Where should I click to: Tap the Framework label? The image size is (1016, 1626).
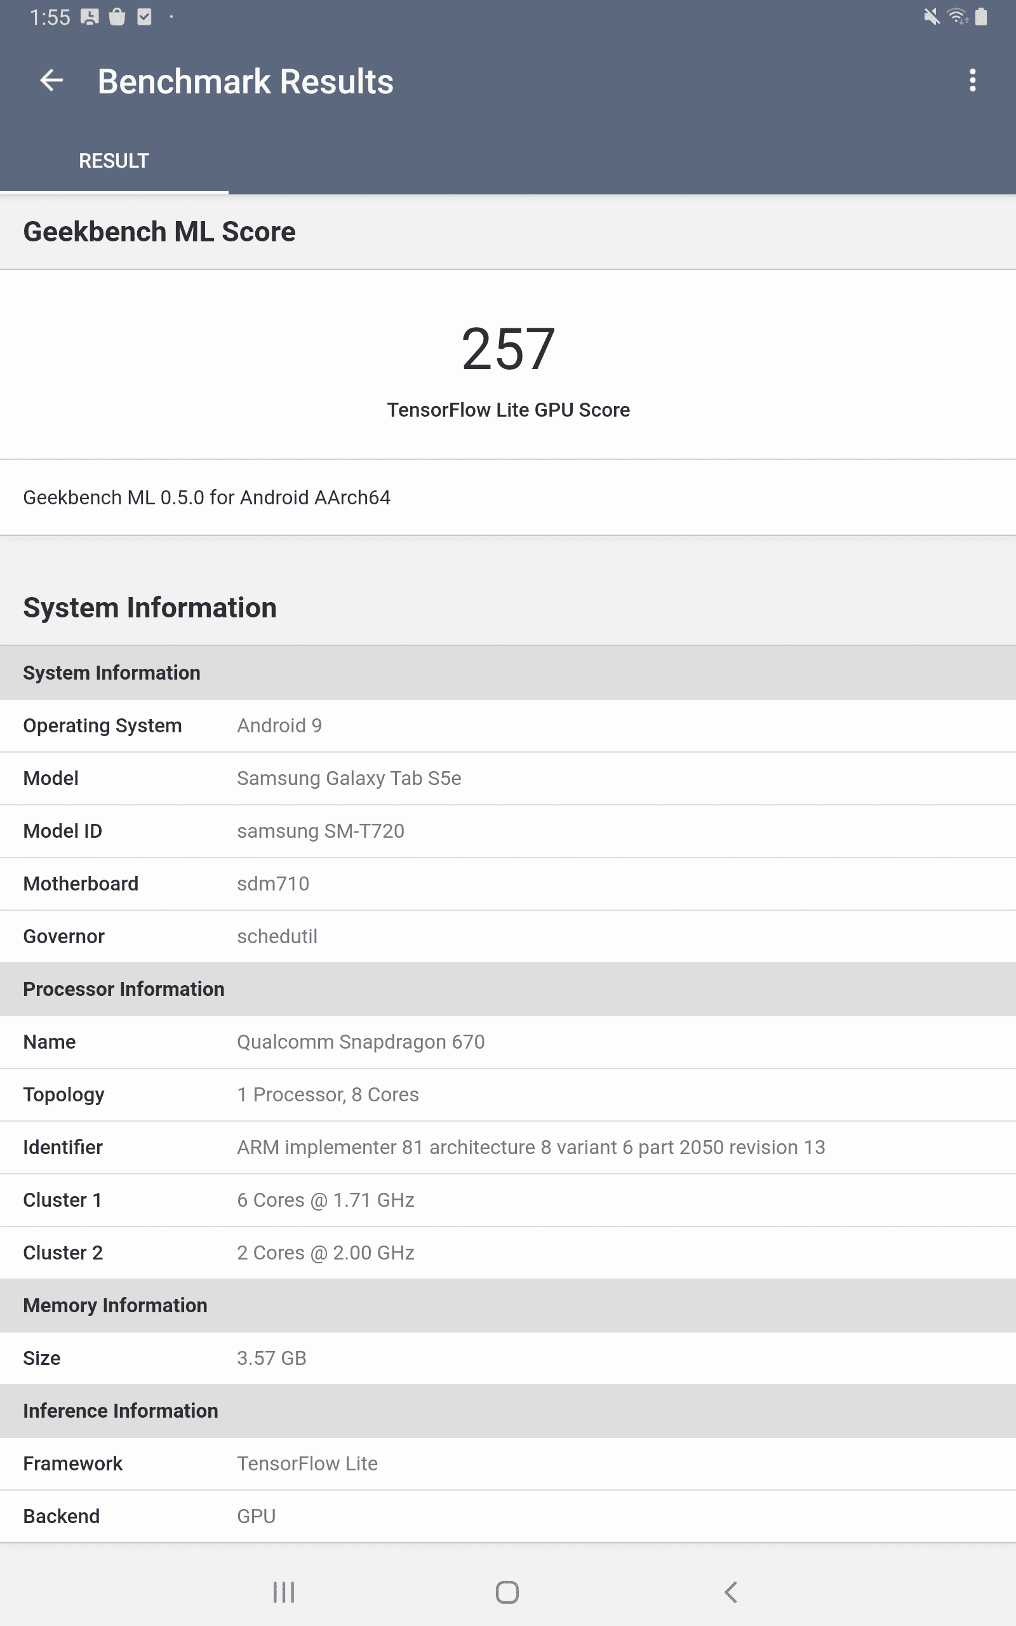coord(72,1464)
